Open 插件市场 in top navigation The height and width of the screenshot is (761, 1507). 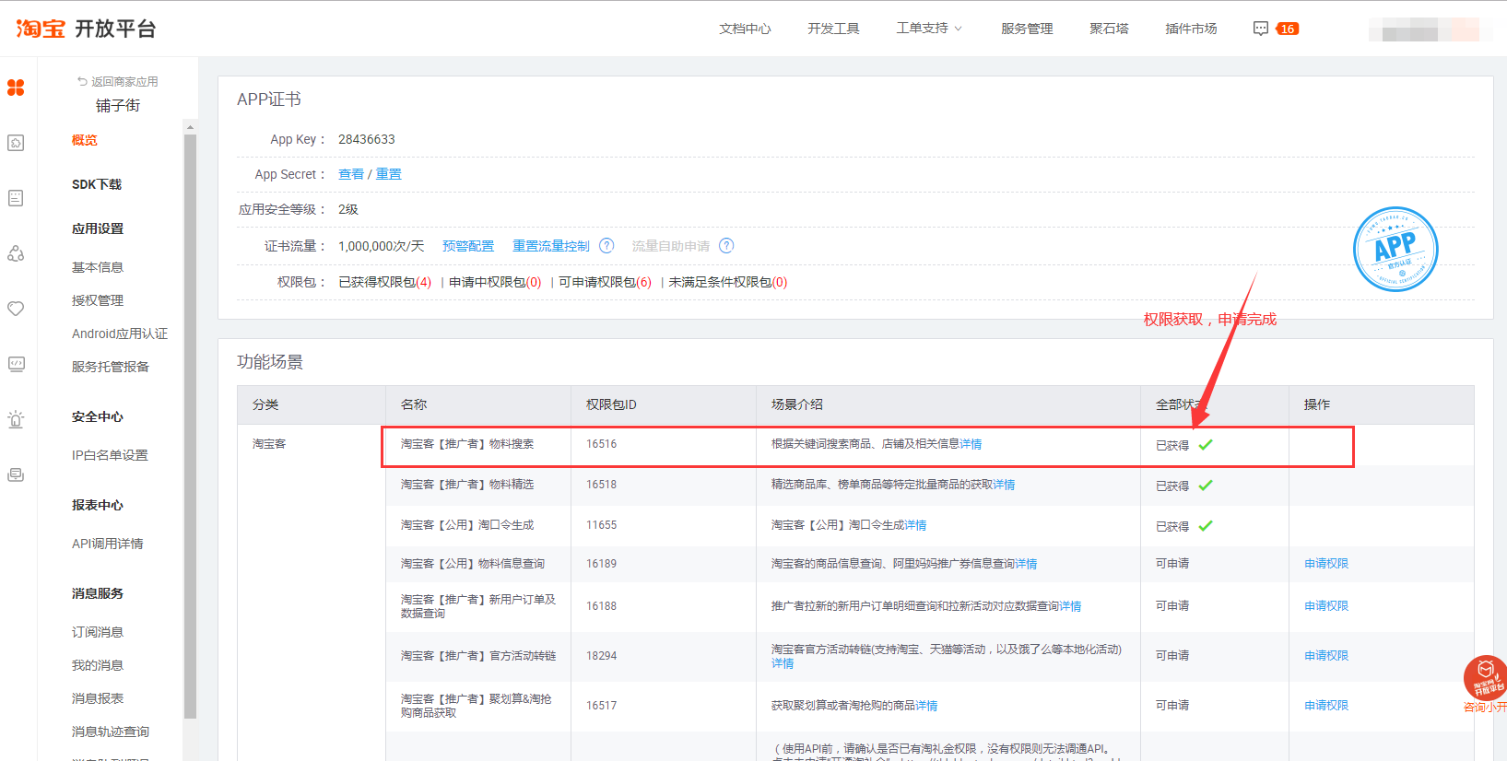pos(1191,29)
